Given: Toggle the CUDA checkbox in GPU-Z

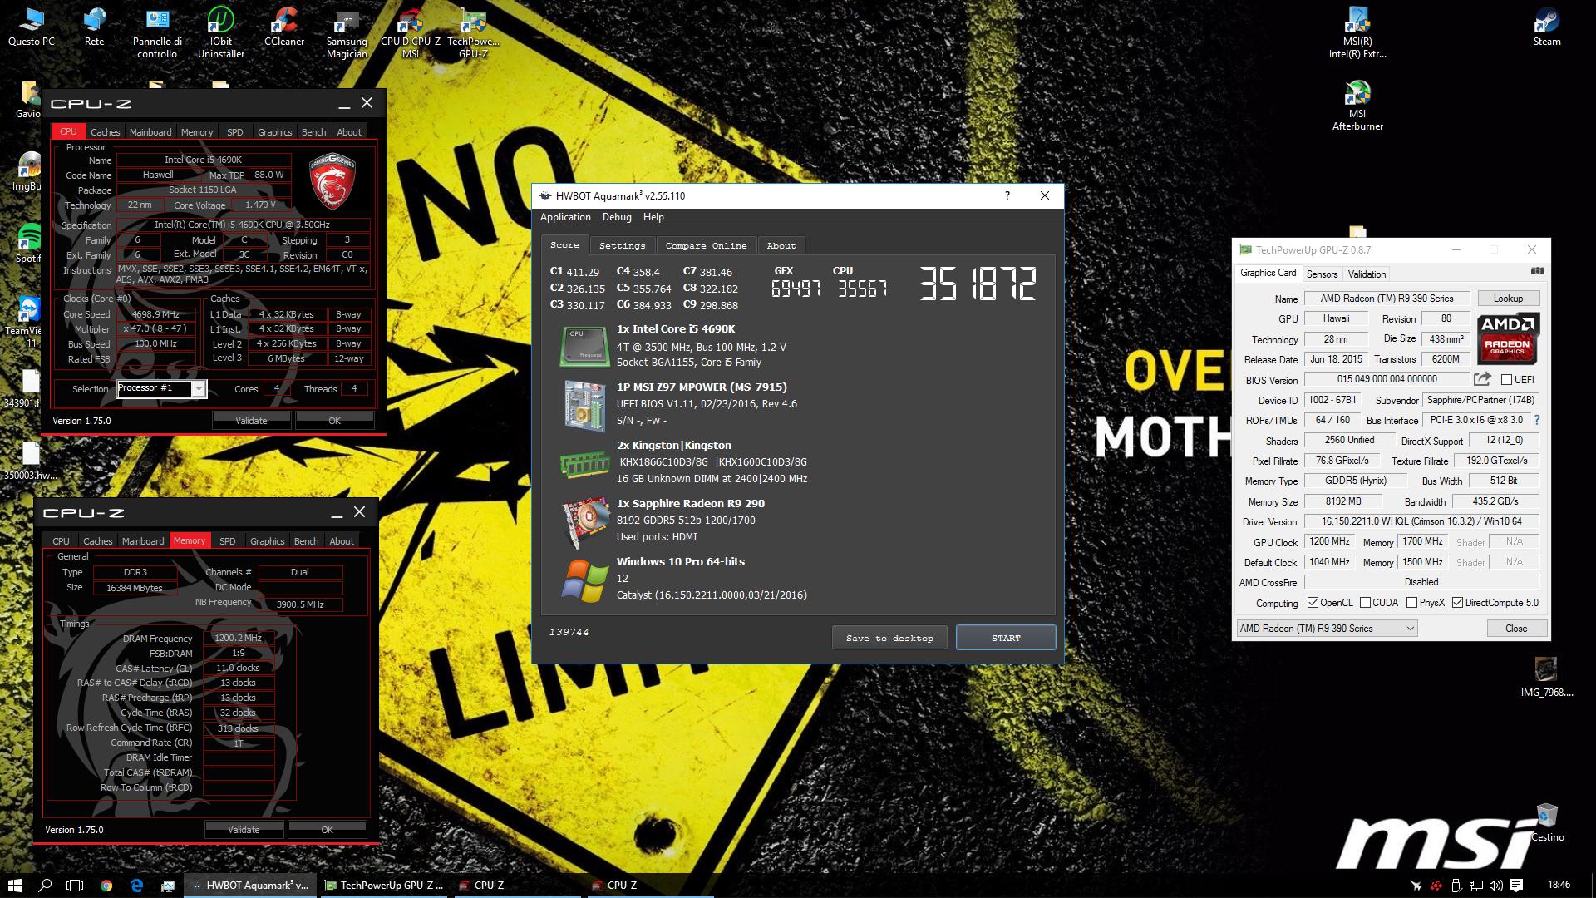Looking at the screenshot, I should 1365,603.
